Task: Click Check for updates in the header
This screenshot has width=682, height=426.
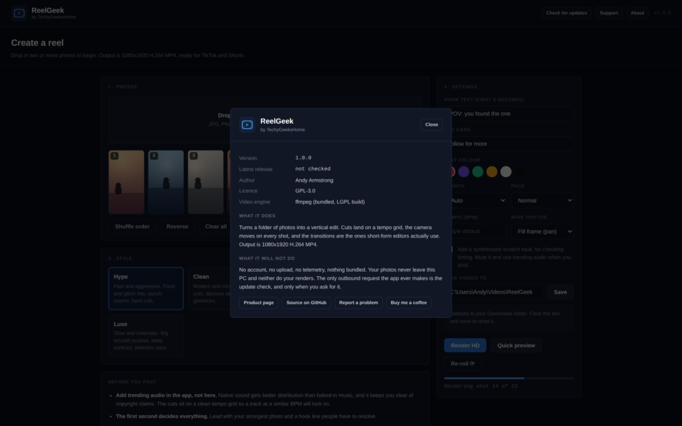Action: [566, 13]
